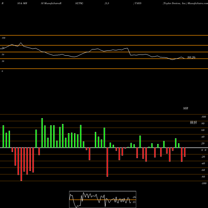Click the 70 label on the RSI axis
Screen dimensions: 208x208
pos(3,48)
